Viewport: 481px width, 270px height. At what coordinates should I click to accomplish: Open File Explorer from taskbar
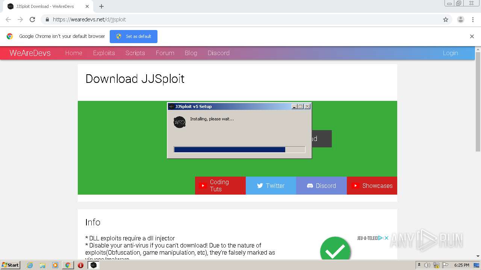[x=42, y=265]
